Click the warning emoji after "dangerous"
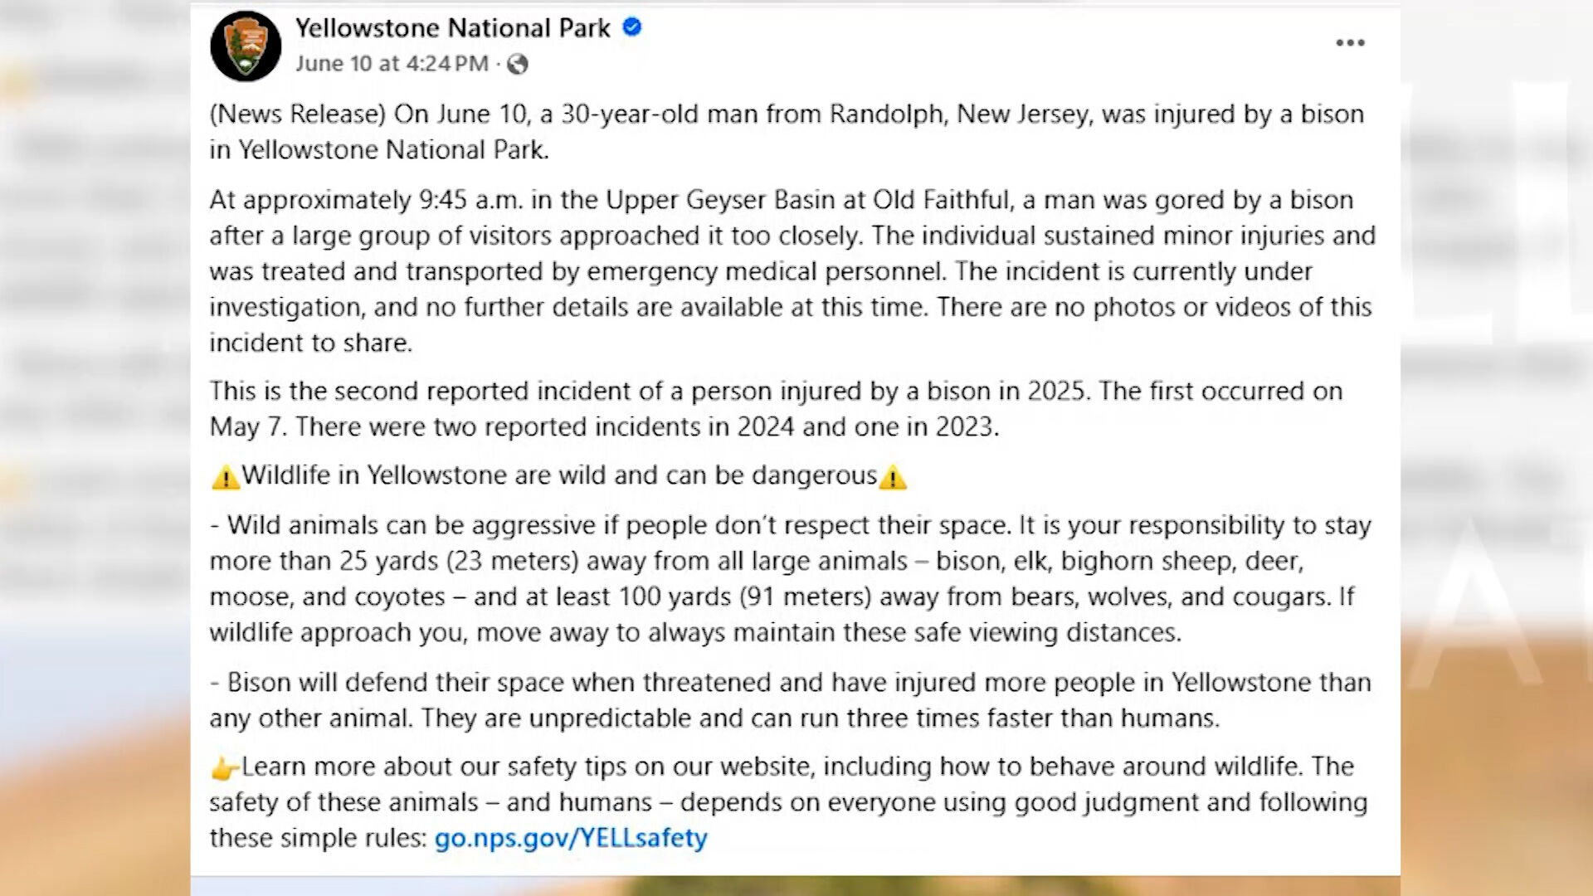1593x896 pixels. pyautogui.click(x=893, y=477)
